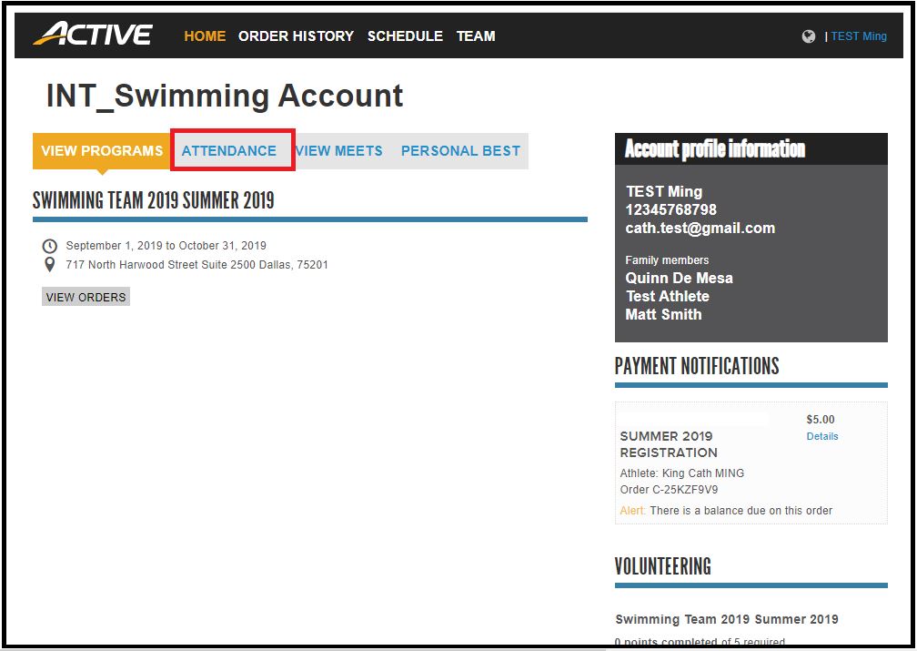Open the VIEW MEETS tab
This screenshot has height=651, width=917.
[339, 151]
